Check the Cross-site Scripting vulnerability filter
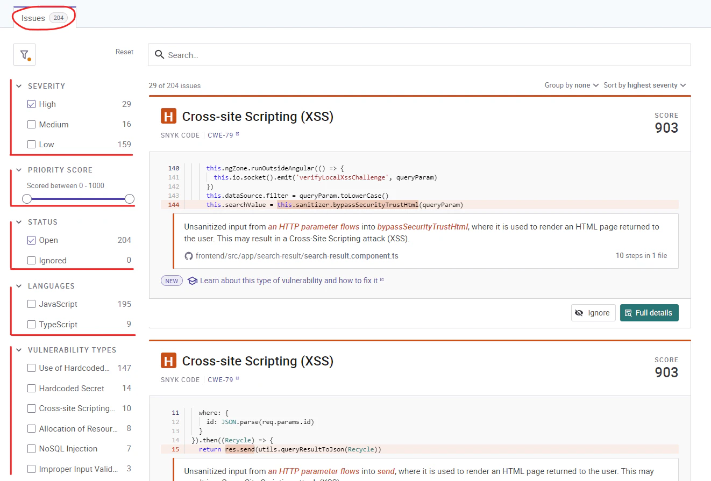Viewport: 711px width, 481px height. pos(31,408)
